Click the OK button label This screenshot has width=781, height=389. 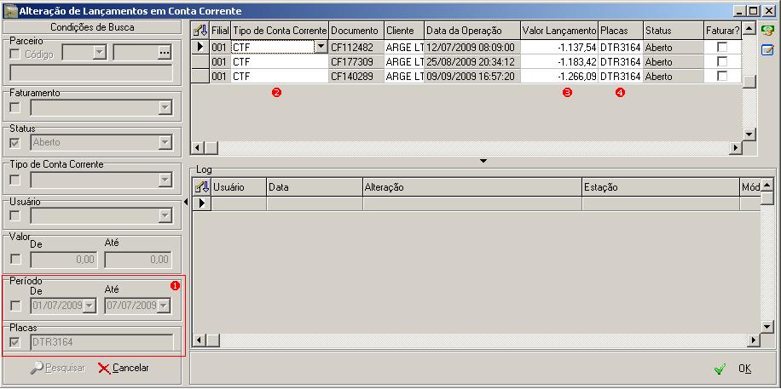click(x=745, y=369)
